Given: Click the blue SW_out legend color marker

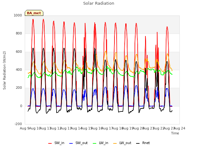Looking at the screenshot, I should click(x=71, y=143).
